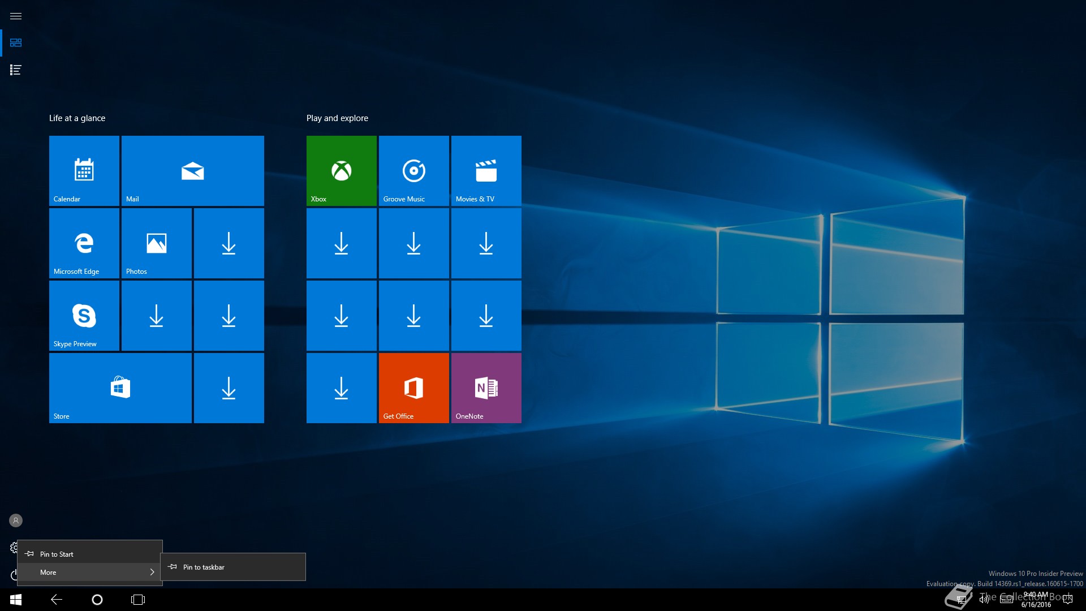Show the touch keyboard

pyautogui.click(x=1007, y=600)
